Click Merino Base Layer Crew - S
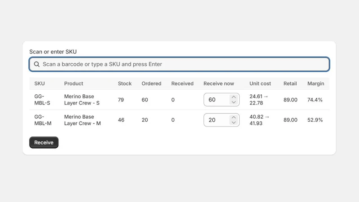Viewport: 359px width, 202px height. coord(82,100)
